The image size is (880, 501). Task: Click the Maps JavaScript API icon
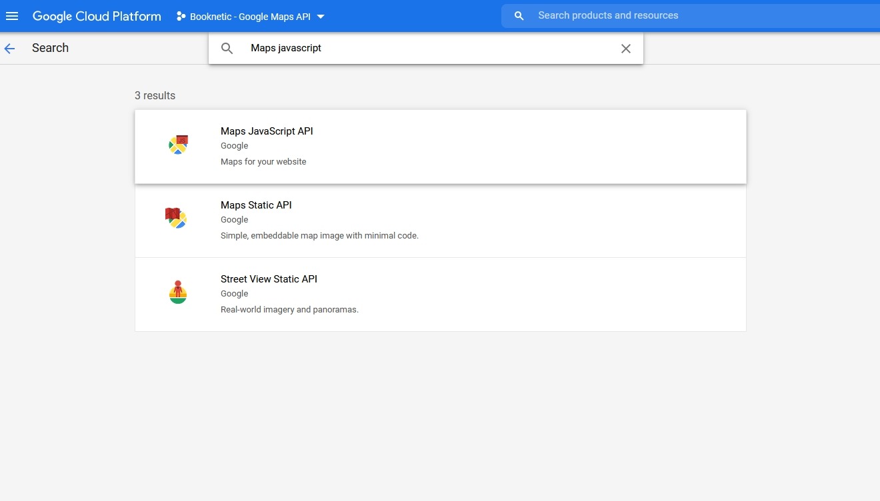pyautogui.click(x=178, y=145)
